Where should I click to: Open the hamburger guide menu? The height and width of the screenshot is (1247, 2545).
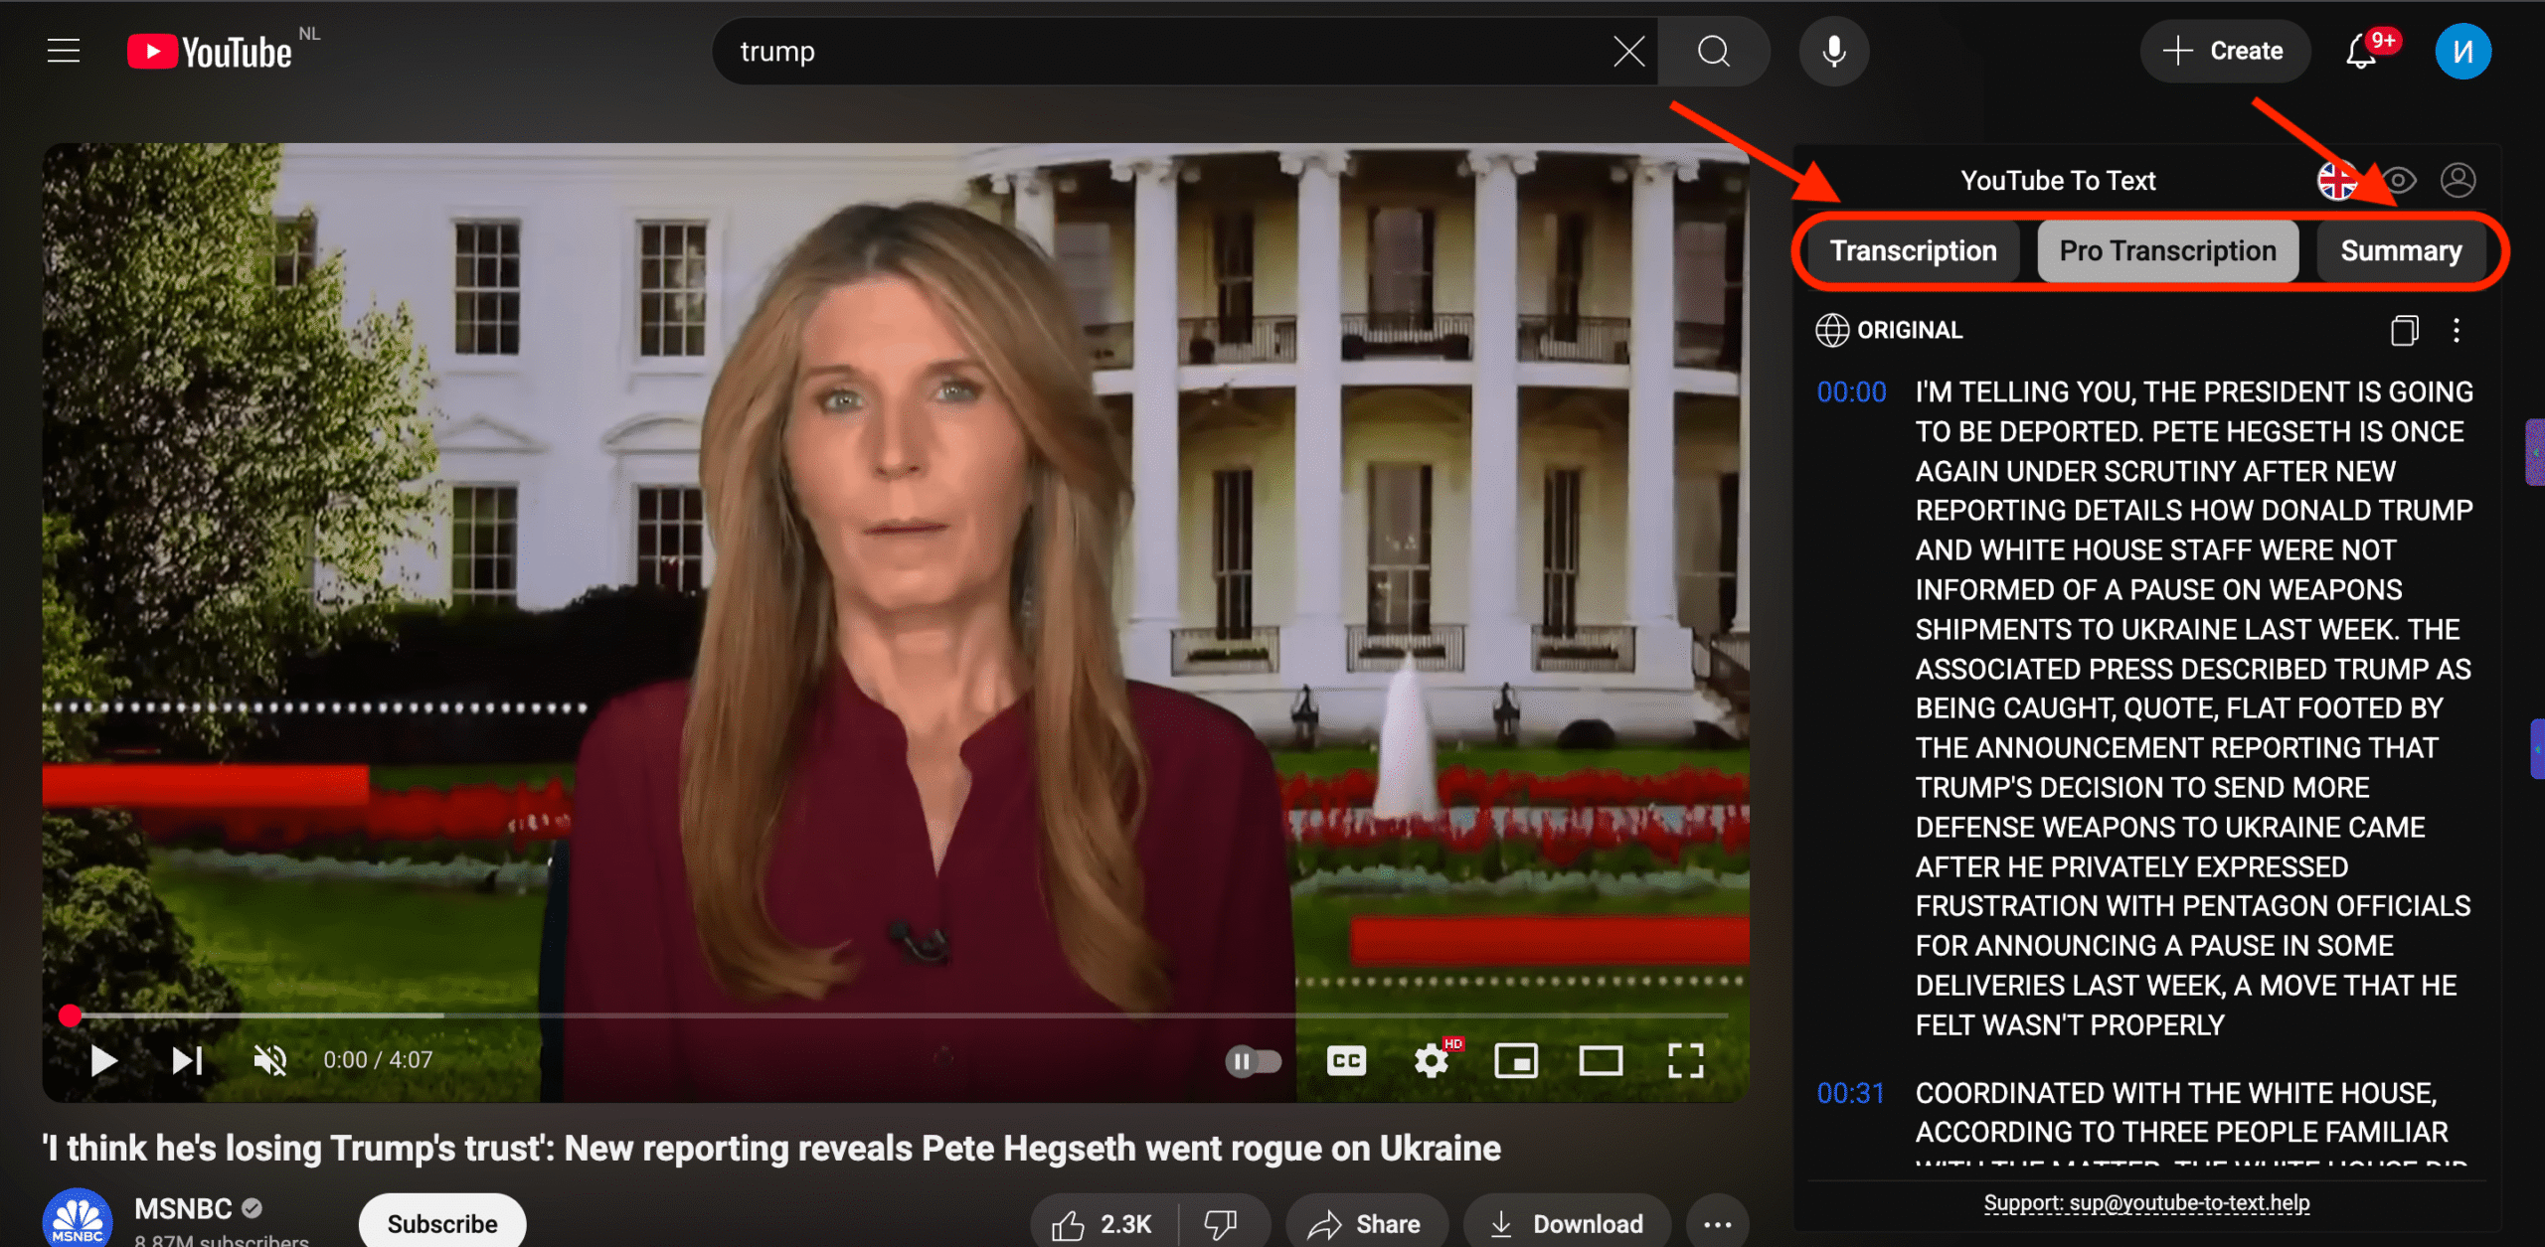[64, 51]
